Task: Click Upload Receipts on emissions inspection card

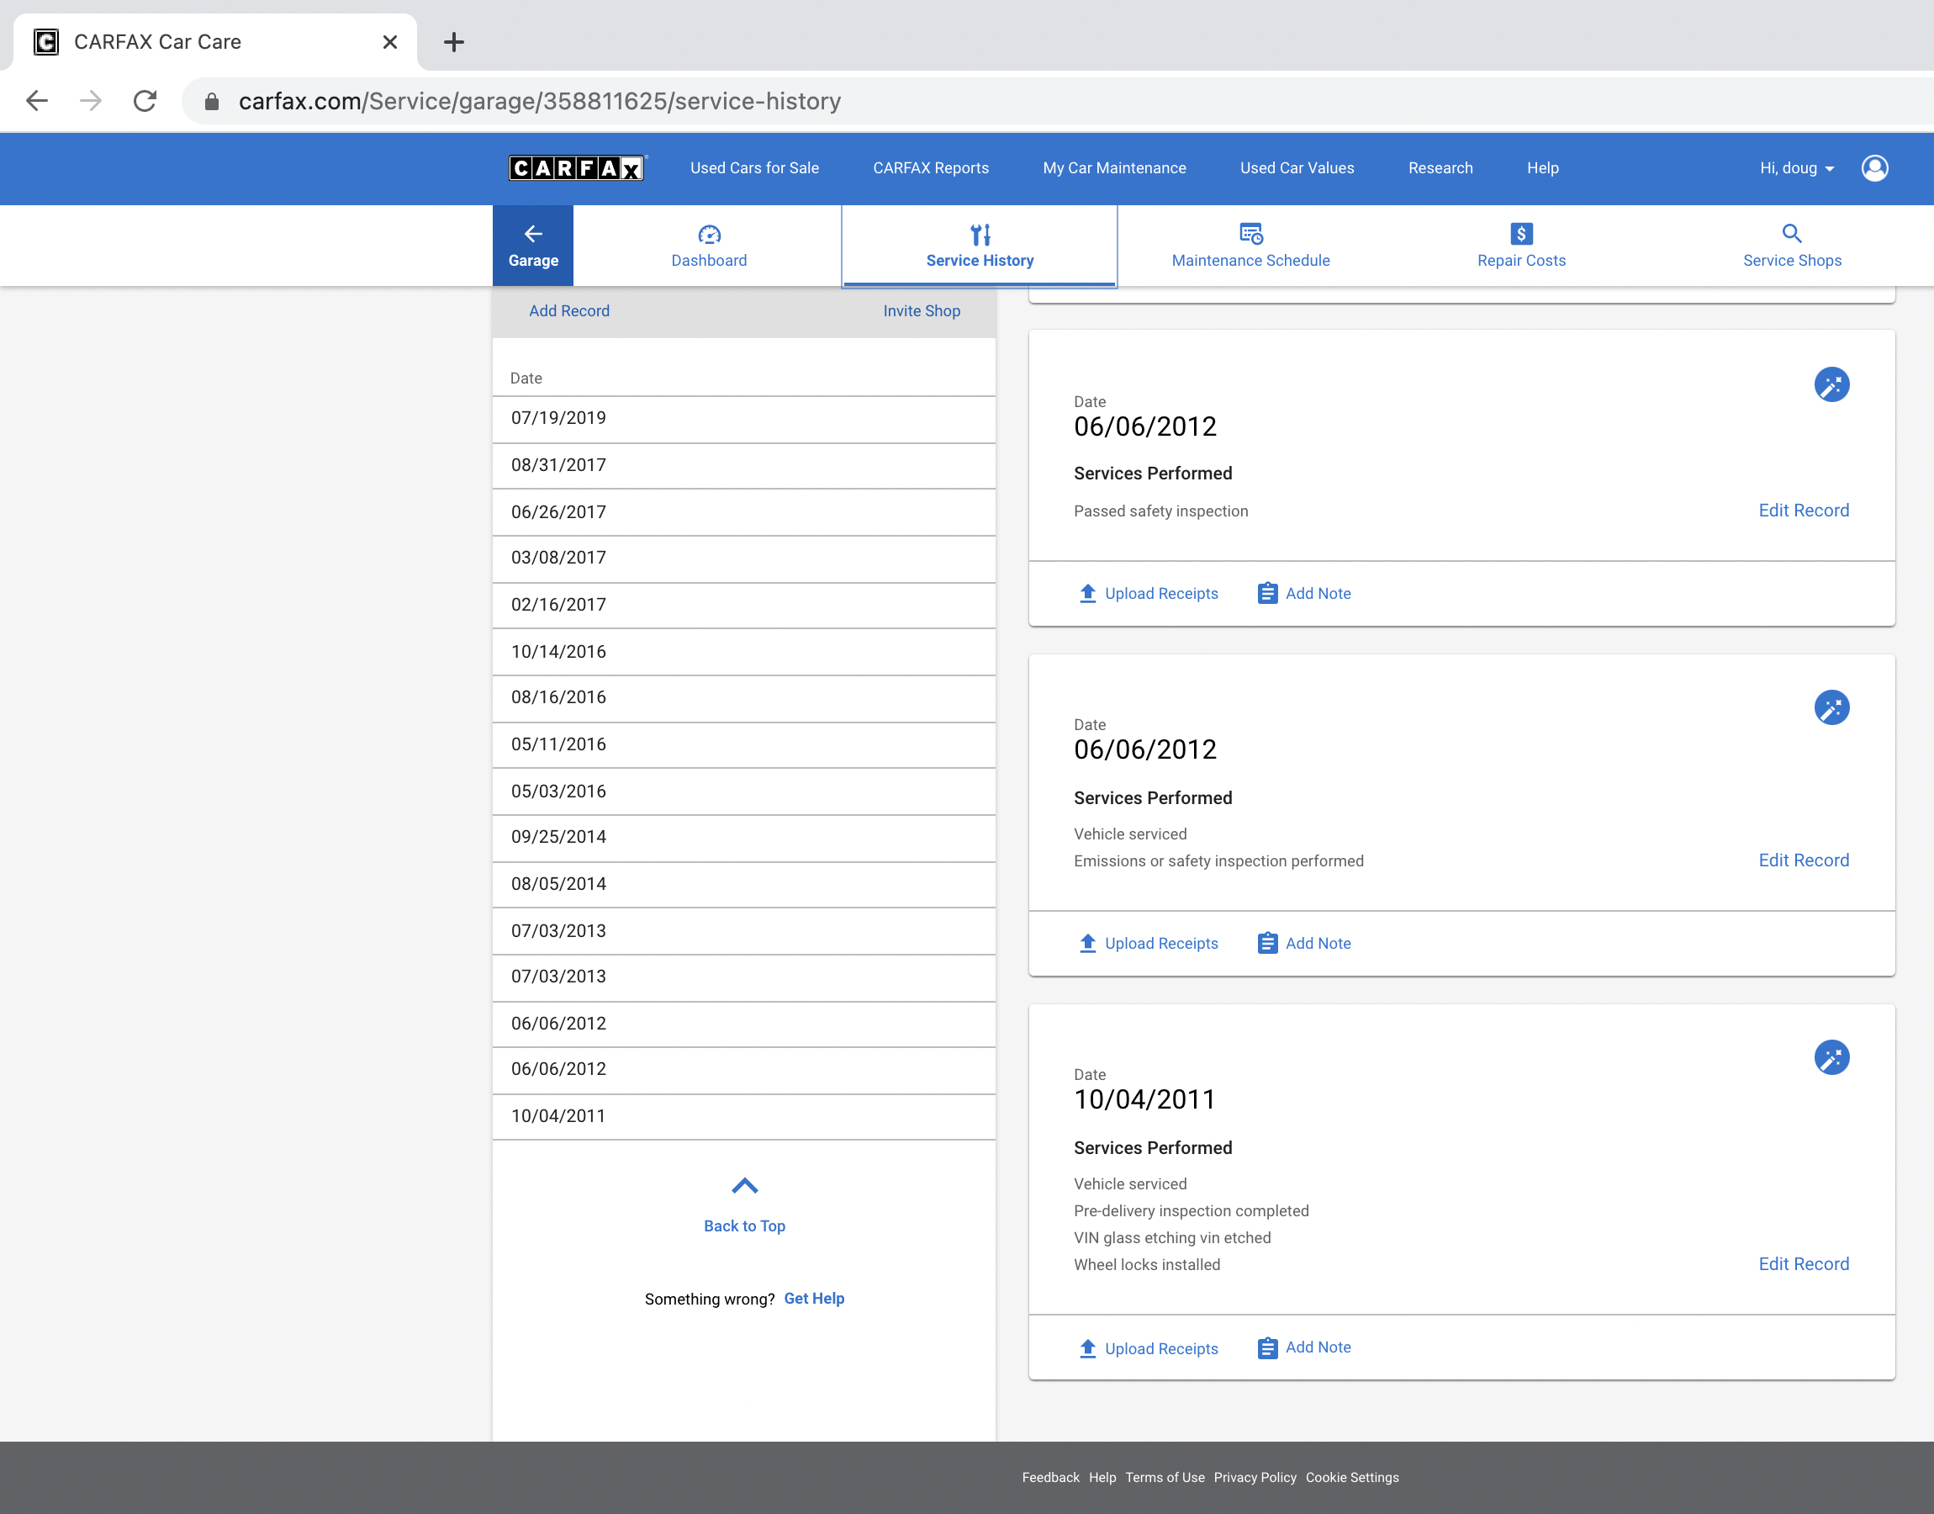Action: point(1148,943)
